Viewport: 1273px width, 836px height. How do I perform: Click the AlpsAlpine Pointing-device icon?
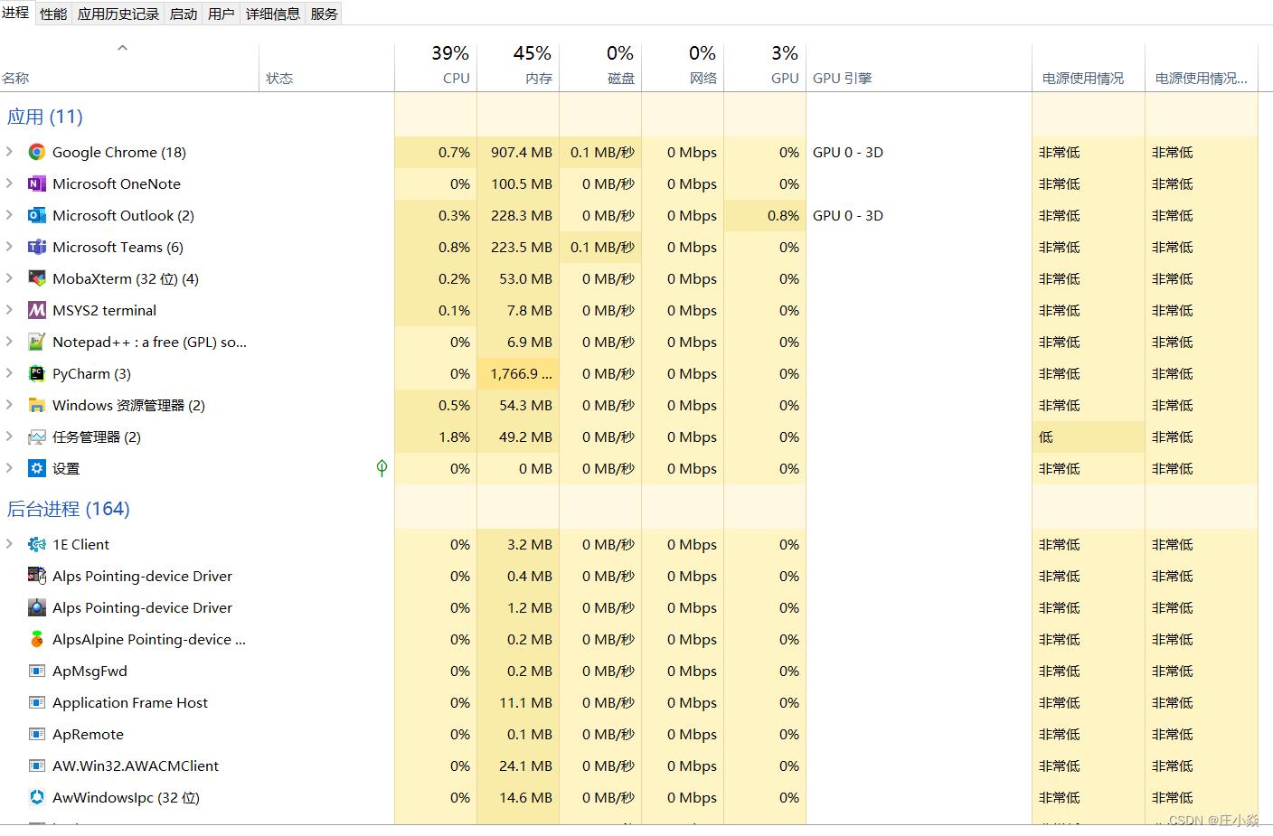36,639
